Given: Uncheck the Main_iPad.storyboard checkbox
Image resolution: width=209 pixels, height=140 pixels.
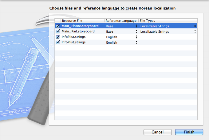Looking at the screenshot, I should (x=58, y=31).
